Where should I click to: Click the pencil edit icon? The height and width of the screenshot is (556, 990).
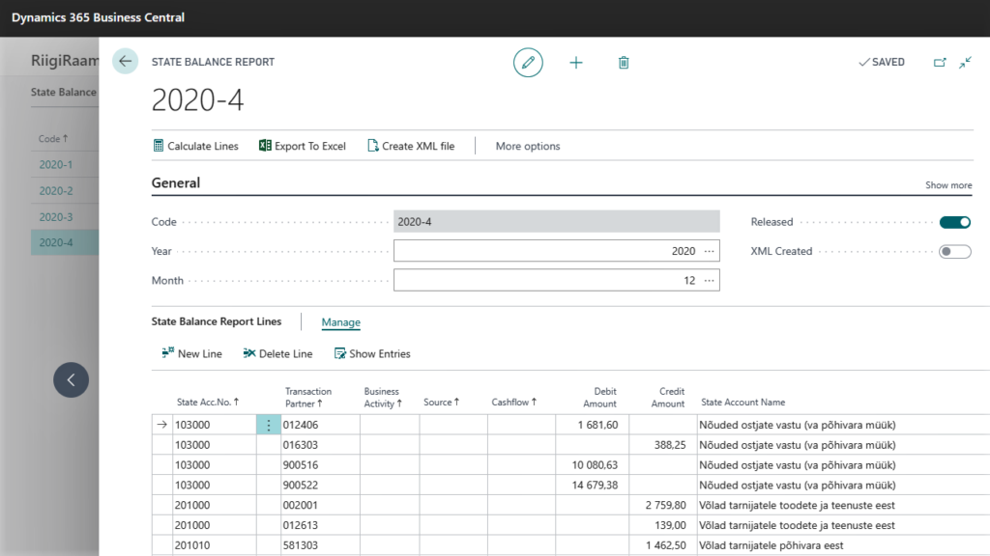[x=528, y=63]
